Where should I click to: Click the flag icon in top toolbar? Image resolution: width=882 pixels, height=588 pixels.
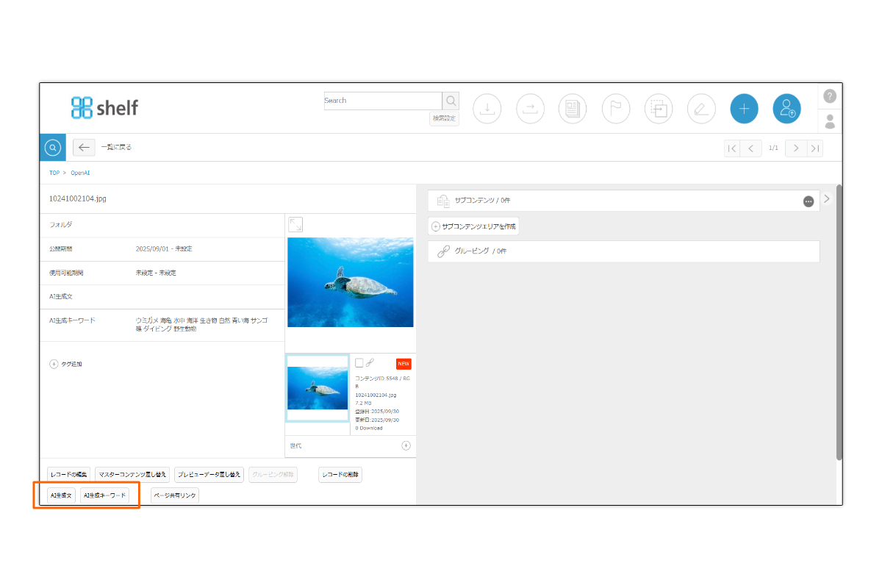click(x=615, y=109)
